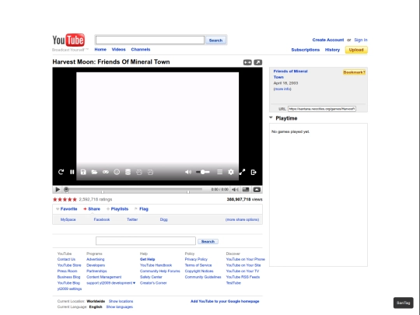This screenshot has width=420, height=315.
Task: Click the YouTube-style play button below the video
Action: (58, 189)
